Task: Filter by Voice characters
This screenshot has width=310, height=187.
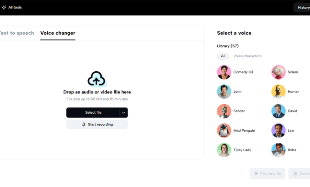Action: click(247, 56)
